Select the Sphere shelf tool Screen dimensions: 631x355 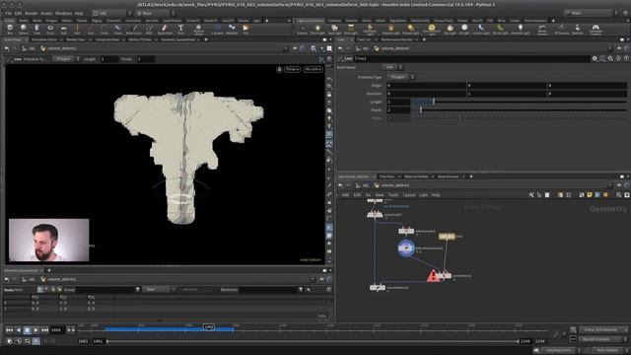pyautogui.click(x=24, y=29)
